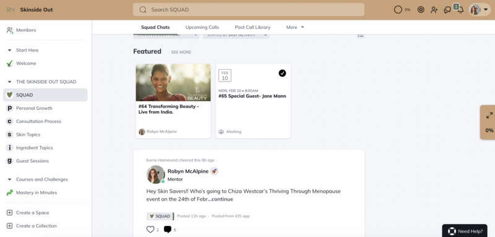Click the green checkmark Welcome icon

[x=9, y=64]
